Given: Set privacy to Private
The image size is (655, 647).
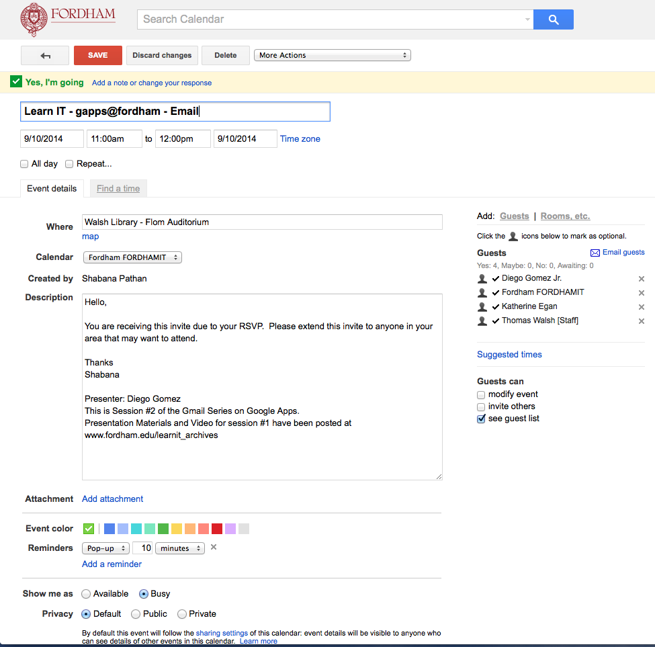Looking at the screenshot, I should pyautogui.click(x=181, y=614).
